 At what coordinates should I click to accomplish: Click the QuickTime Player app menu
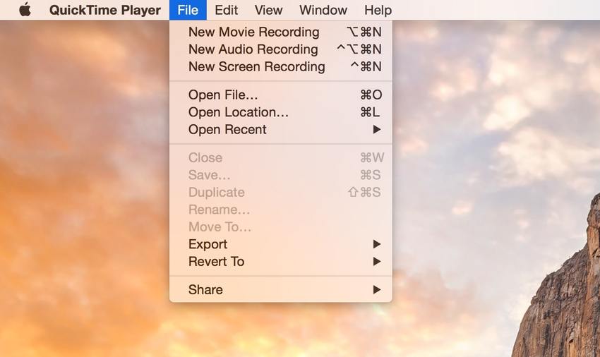[x=105, y=10]
